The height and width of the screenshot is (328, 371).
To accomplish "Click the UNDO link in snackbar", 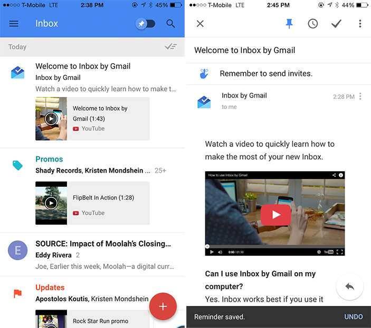I will [353, 317].
